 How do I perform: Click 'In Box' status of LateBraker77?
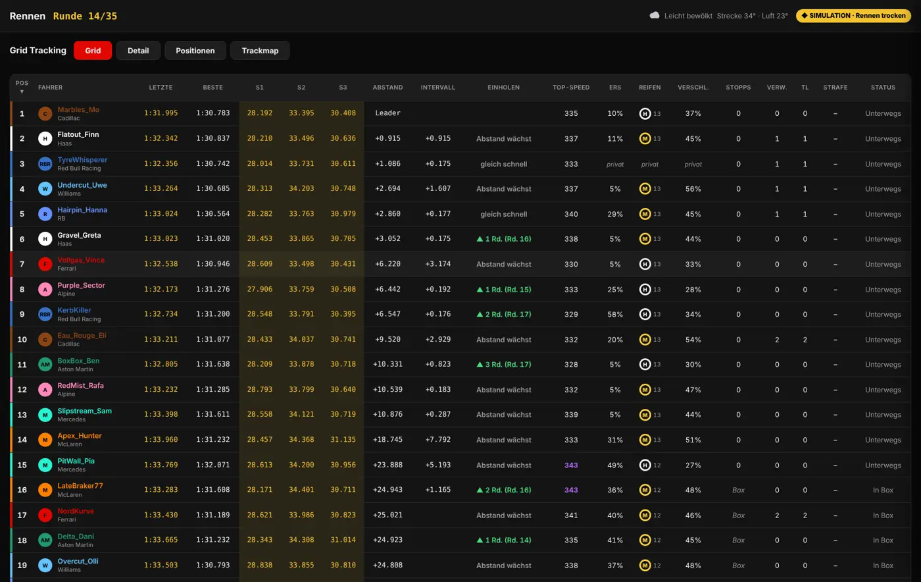coord(883,490)
